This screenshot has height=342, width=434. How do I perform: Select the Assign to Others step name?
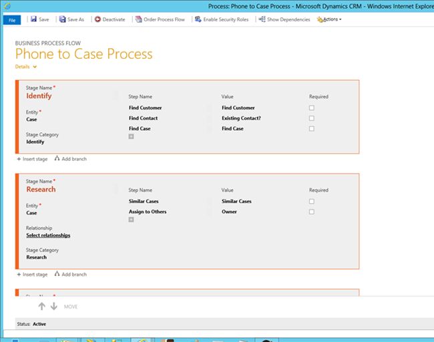click(148, 212)
